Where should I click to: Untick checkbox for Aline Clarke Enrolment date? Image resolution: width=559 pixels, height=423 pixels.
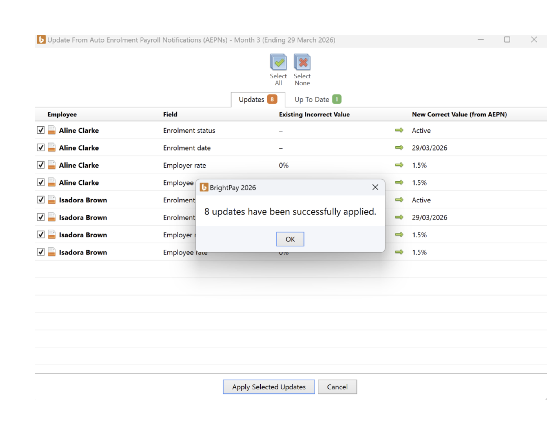41,147
